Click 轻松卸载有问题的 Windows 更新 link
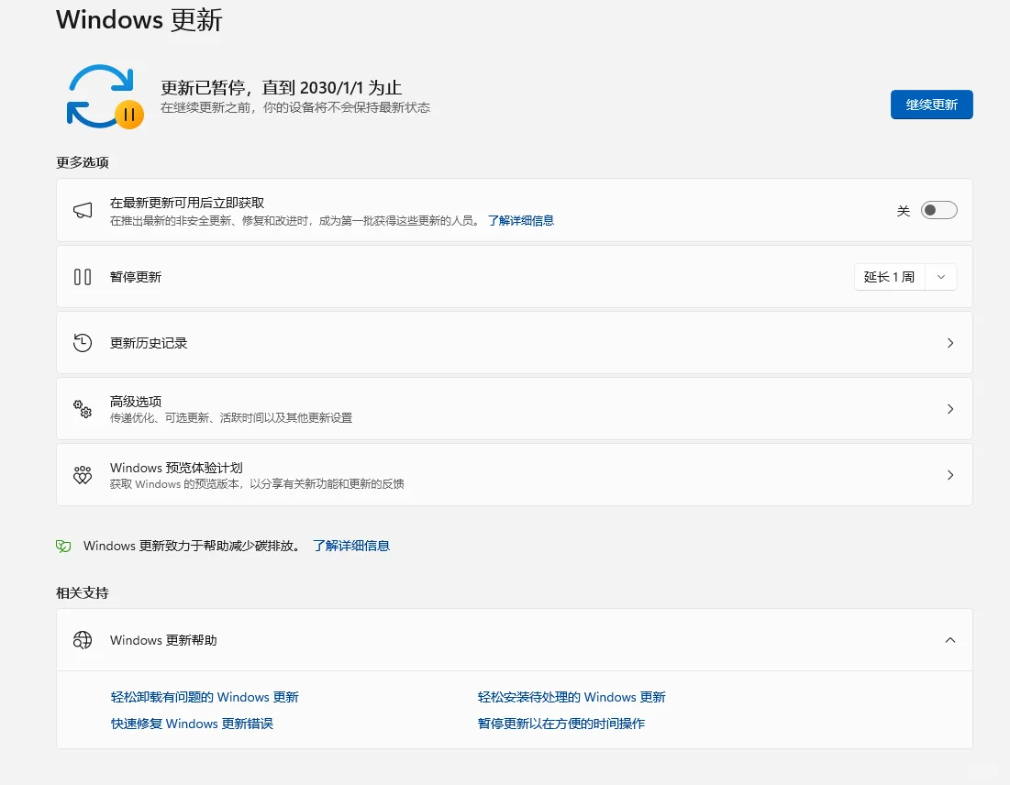This screenshot has width=1010, height=785. coord(204,696)
